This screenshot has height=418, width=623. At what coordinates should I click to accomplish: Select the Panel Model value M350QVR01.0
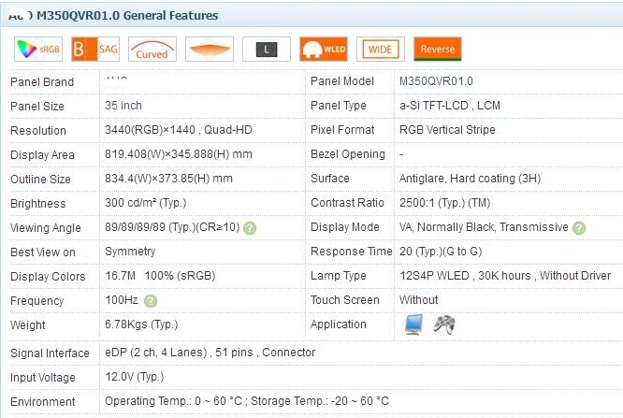click(436, 81)
